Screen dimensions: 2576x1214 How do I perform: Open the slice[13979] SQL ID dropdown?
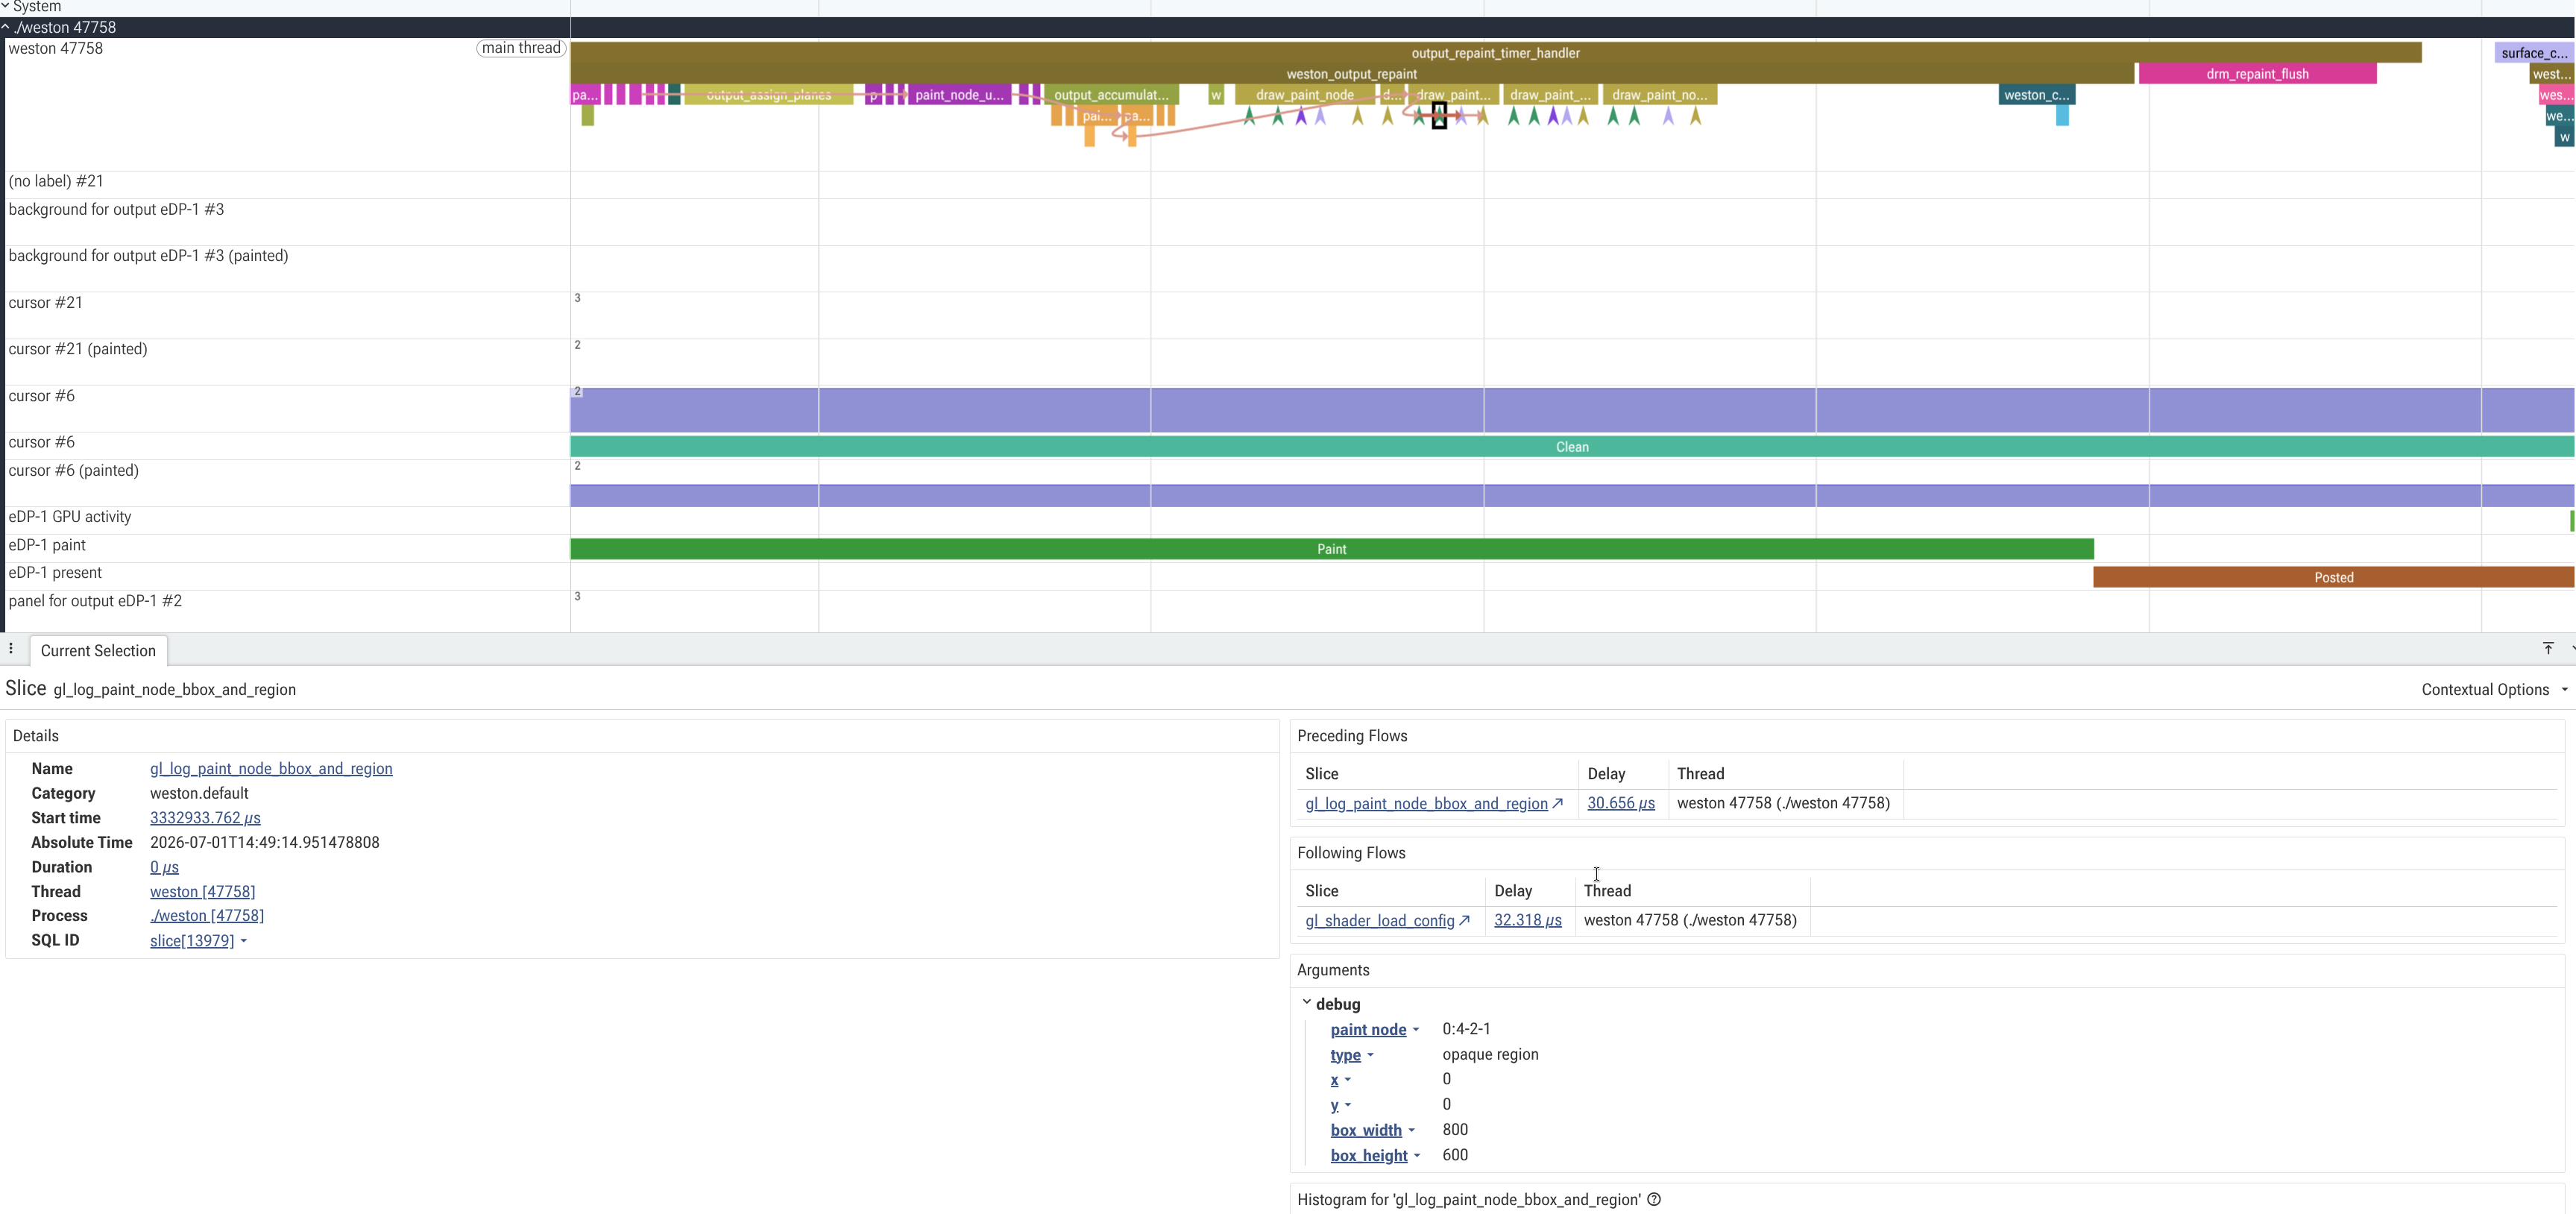(198, 941)
